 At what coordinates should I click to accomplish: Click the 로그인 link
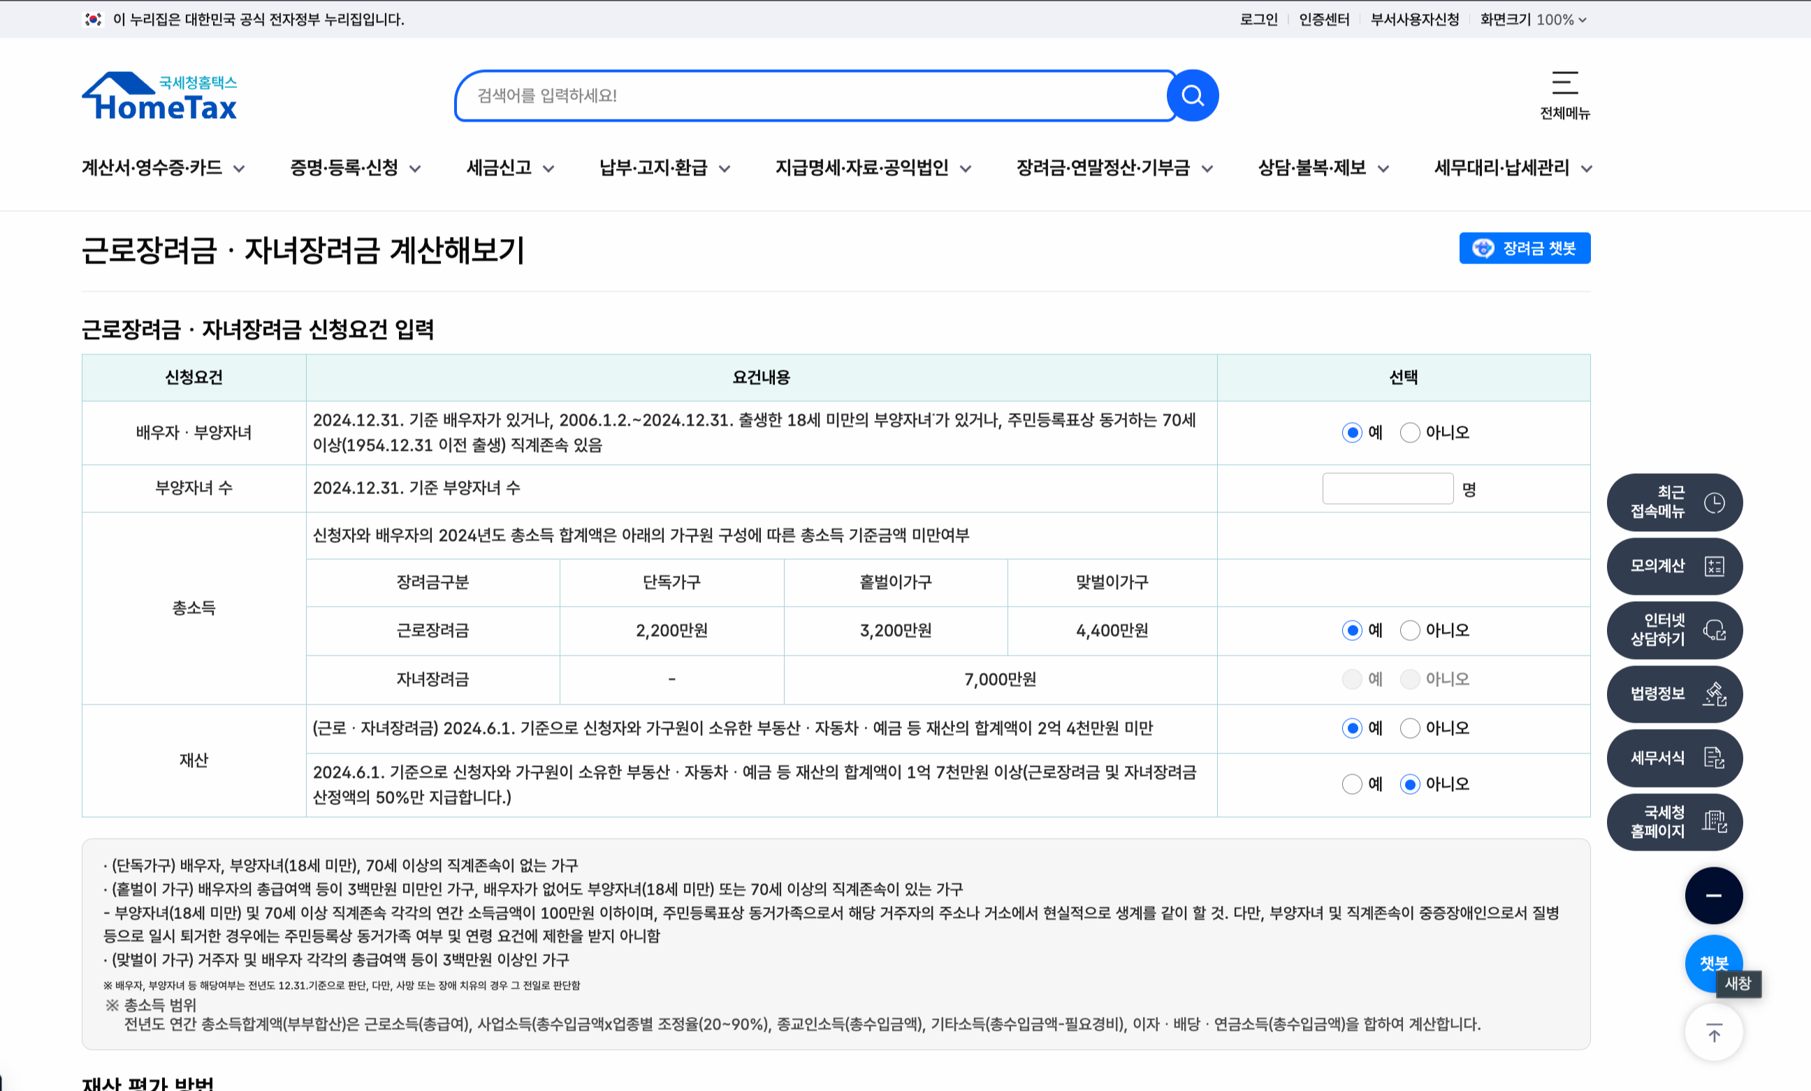tap(1259, 20)
